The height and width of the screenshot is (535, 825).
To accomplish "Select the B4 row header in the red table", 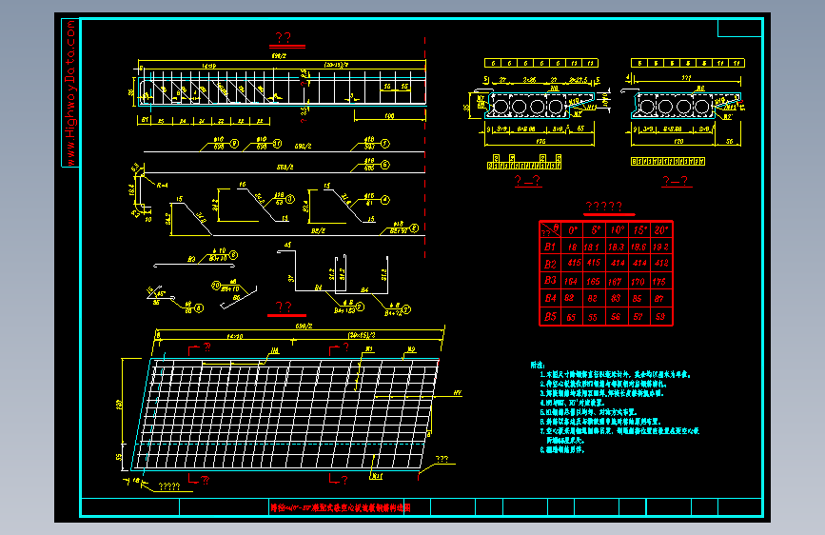I will coord(550,298).
